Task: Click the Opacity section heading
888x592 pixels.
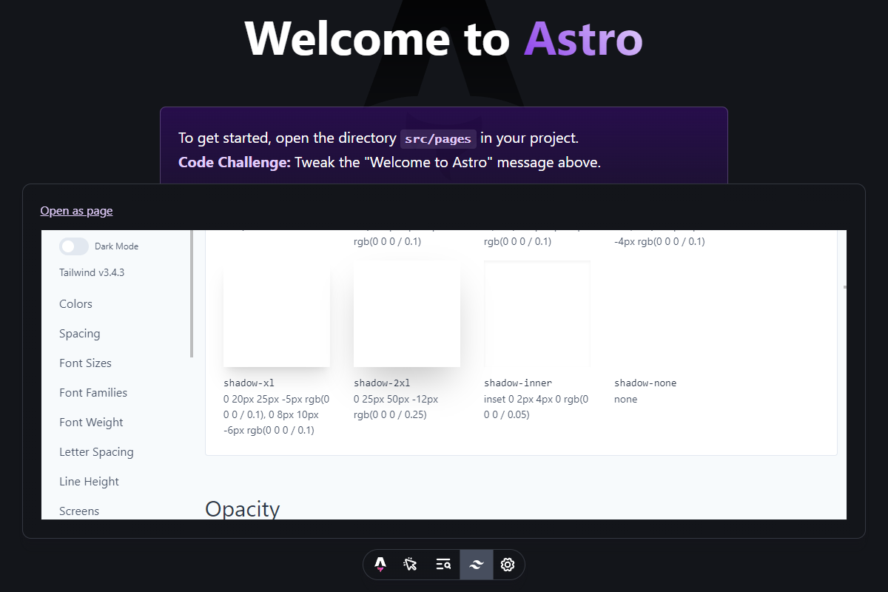Action: tap(242, 509)
